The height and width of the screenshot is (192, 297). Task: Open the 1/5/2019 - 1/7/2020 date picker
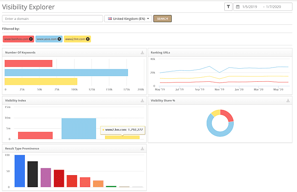[x=263, y=7]
